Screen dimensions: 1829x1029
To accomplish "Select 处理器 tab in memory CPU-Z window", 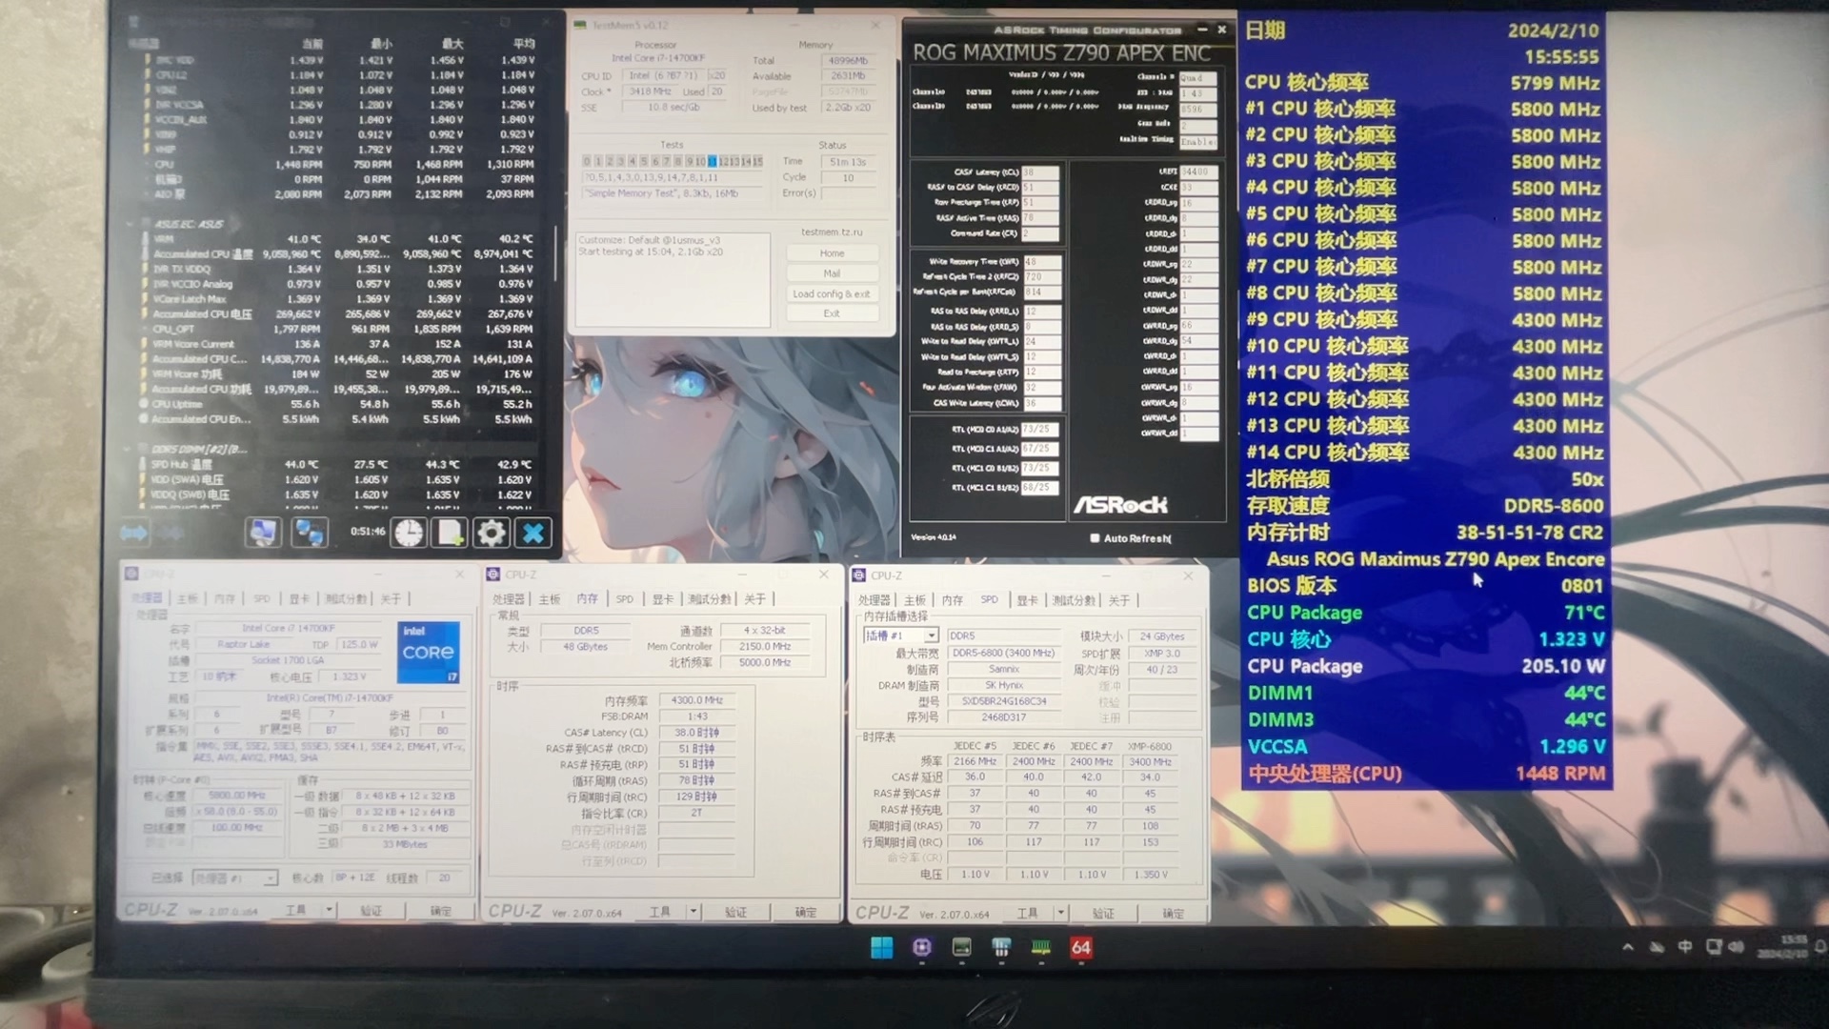I will click(x=508, y=599).
